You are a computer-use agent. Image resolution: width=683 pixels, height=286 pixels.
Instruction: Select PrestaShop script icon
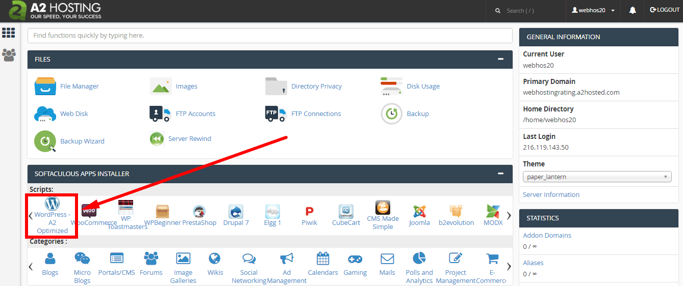[x=199, y=211]
